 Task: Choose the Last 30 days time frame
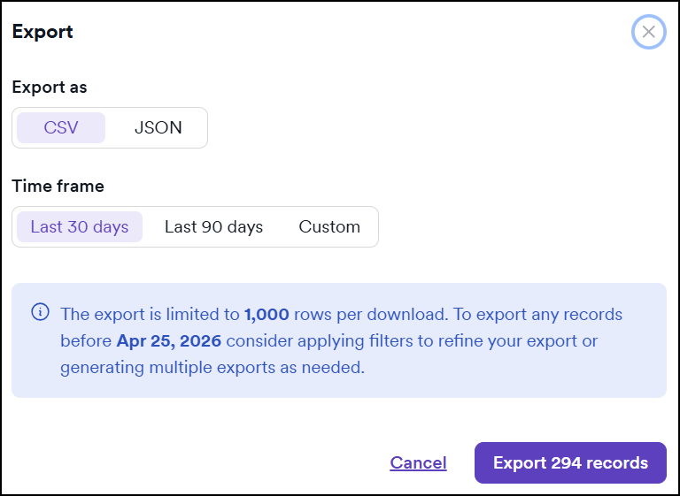[x=80, y=226]
